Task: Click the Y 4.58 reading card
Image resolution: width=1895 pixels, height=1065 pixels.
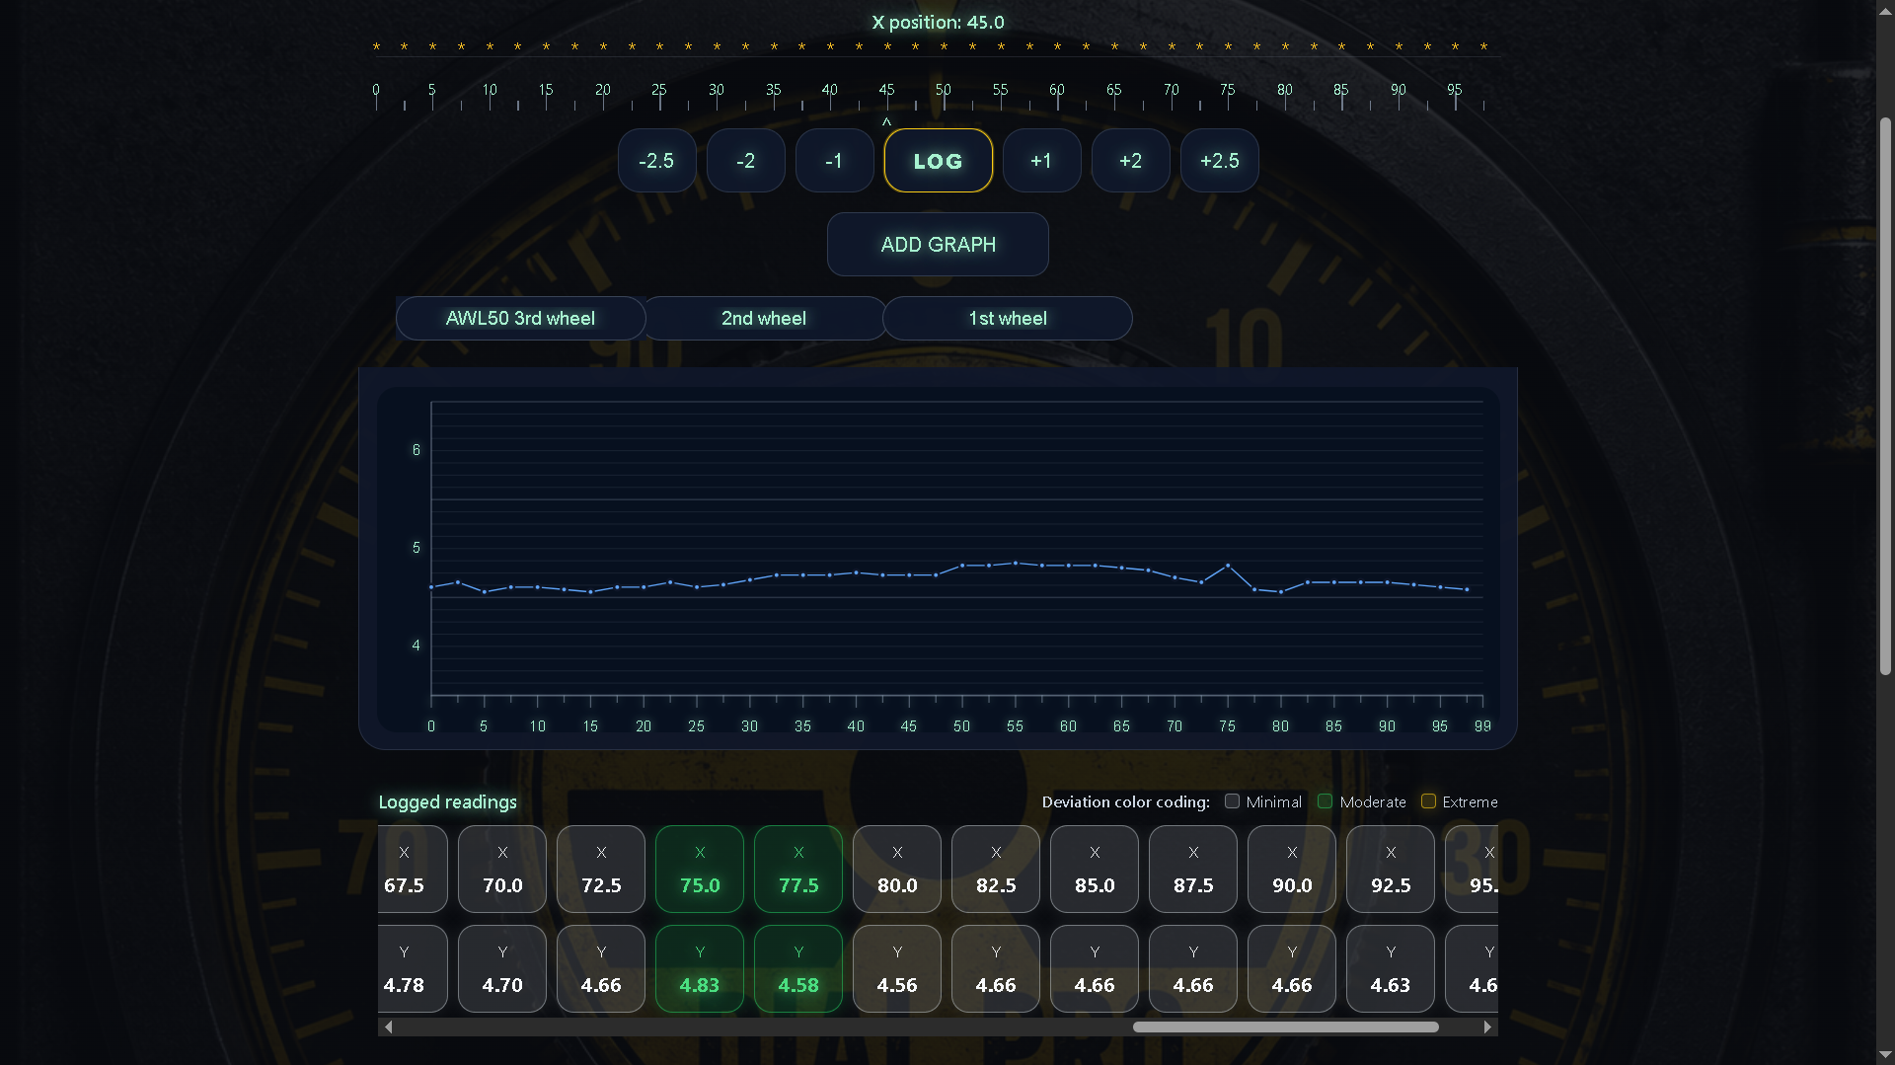Action: [798, 969]
